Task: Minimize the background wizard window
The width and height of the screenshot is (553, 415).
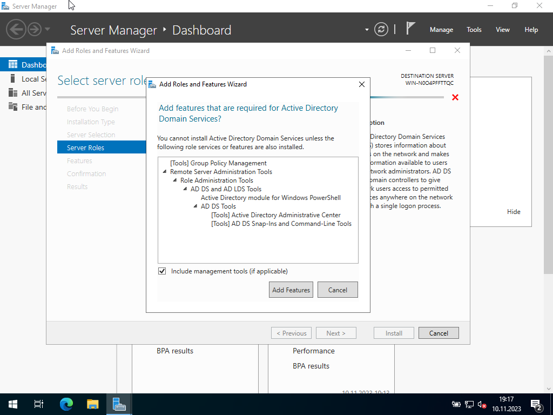Action: tap(408, 50)
